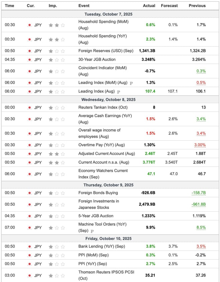Open the Foreign Reserves (USD) (Sep) event

106,51
